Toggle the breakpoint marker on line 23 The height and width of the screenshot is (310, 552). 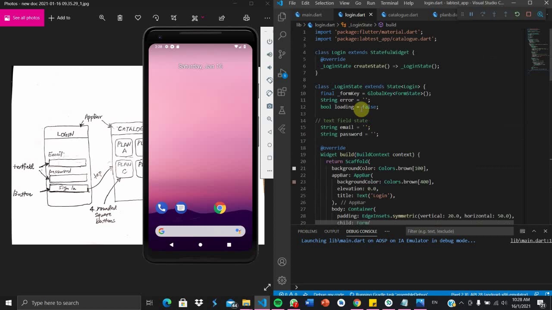tap(294, 182)
